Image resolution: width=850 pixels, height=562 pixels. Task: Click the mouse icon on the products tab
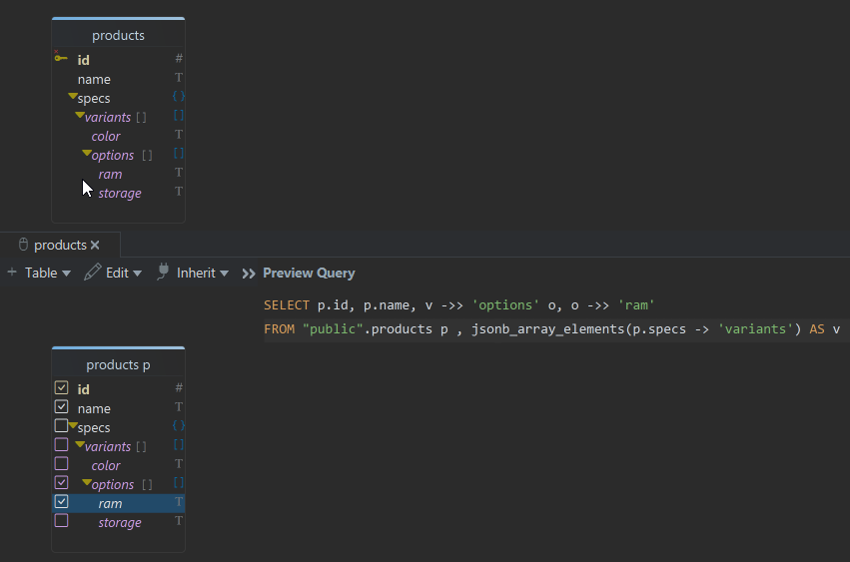(23, 245)
